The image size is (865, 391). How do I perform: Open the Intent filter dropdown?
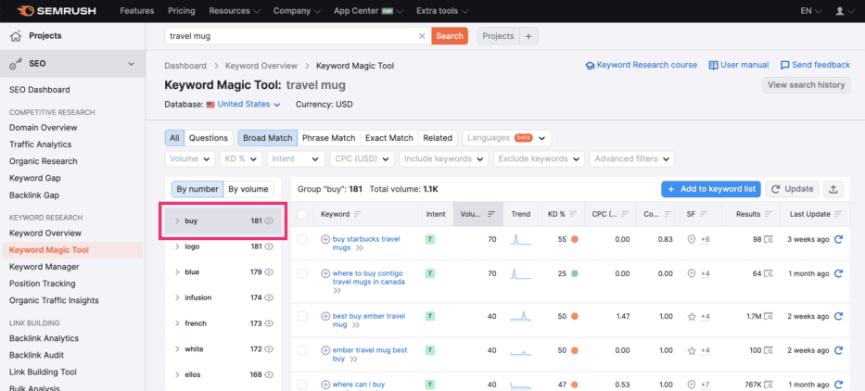coord(295,158)
